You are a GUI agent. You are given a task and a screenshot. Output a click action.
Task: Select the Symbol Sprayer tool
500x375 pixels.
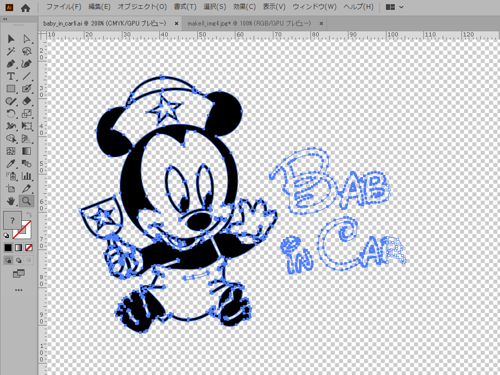(11, 176)
